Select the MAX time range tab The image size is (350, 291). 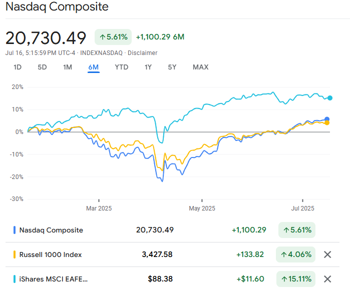point(201,67)
